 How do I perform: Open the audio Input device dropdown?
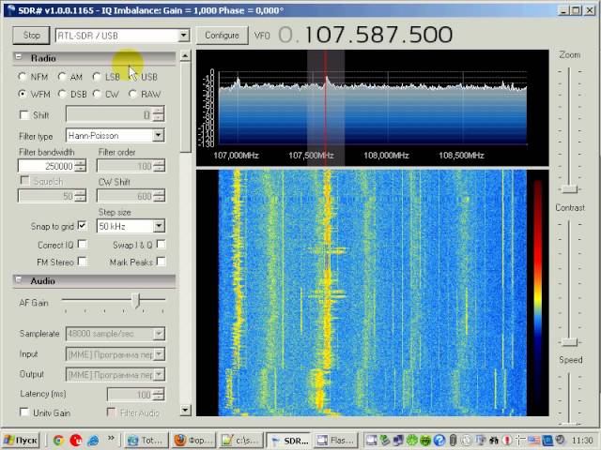[159, 354]
